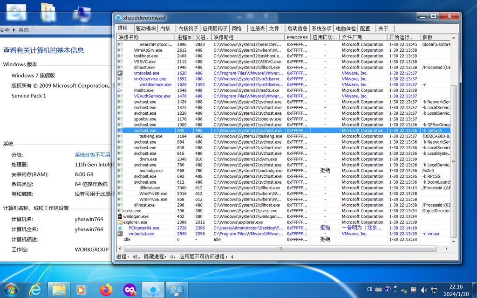Open the 系统分级不可用 link
Viewport: 477px width, 298px height.
(x=93, y=155)
